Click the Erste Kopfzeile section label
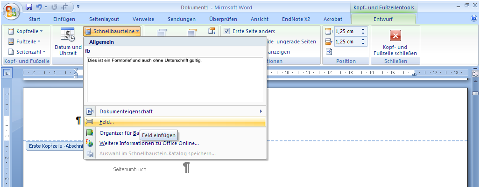 pyautogui.click(x=55, y=146)
